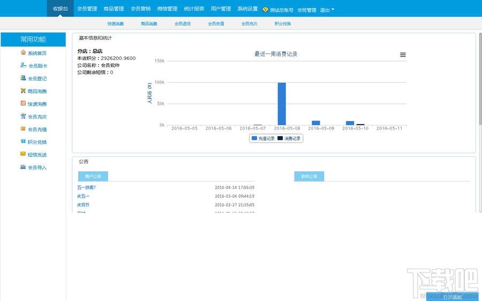Click the 2016-05-10 blue 充值记录 bar

click(x=350, y=123)
